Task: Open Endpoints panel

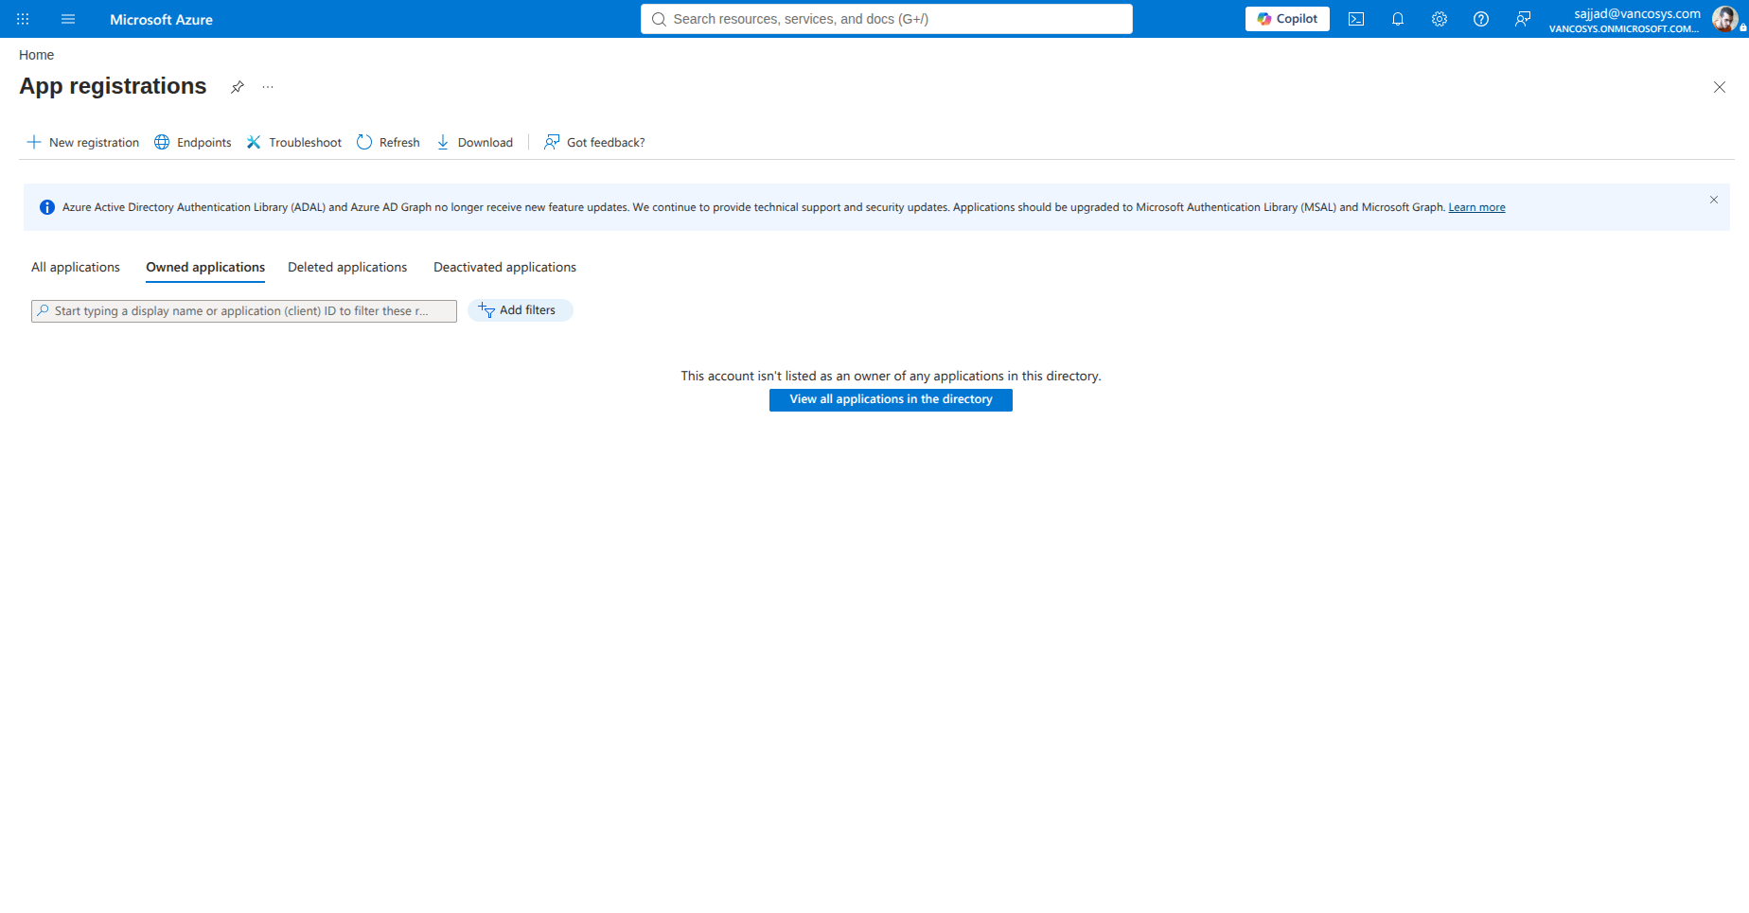Action: (x=193, y=142)
